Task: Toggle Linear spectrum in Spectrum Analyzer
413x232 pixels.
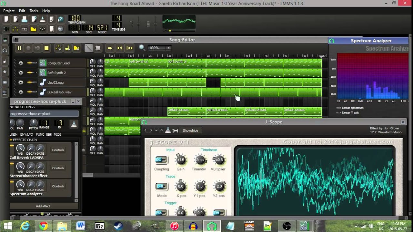Action: (x=350, y=108)
